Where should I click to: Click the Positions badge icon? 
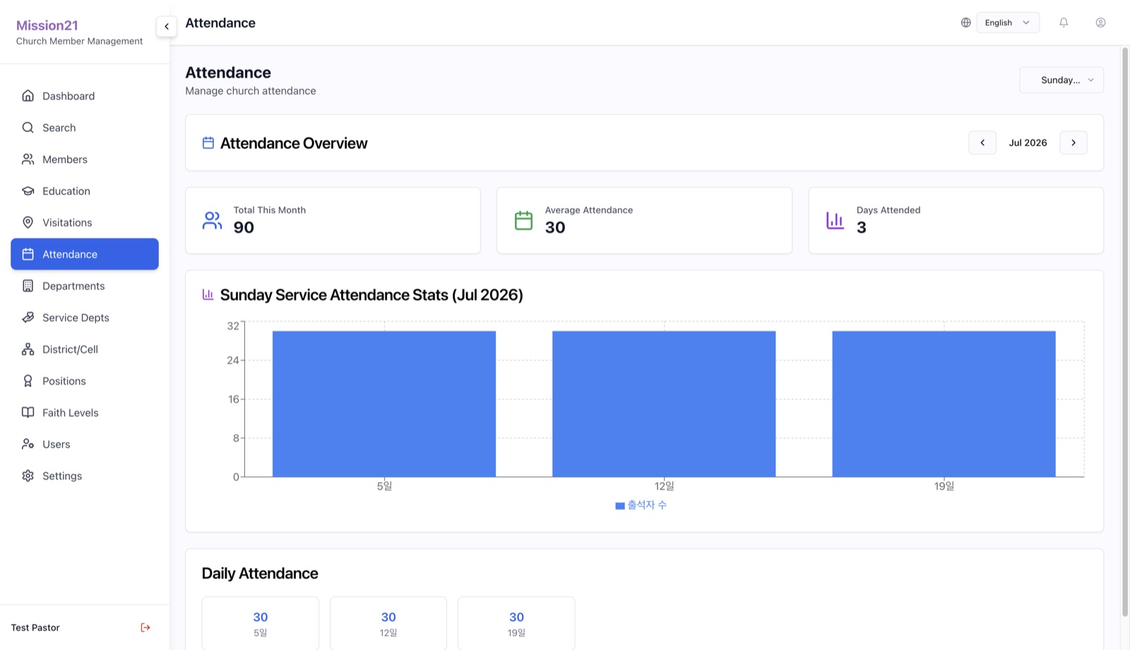[28, 381]
